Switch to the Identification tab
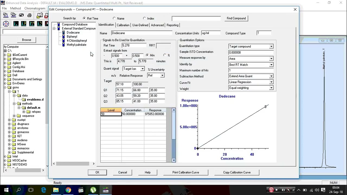Viewport: 347px width, 195px height. (x=106, y=25)
